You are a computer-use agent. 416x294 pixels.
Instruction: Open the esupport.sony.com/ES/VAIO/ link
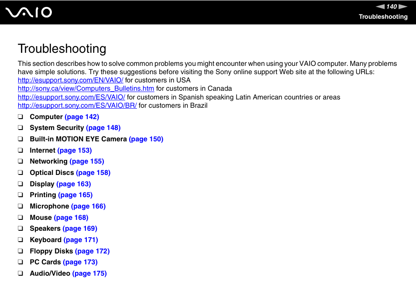pos(72,97)
